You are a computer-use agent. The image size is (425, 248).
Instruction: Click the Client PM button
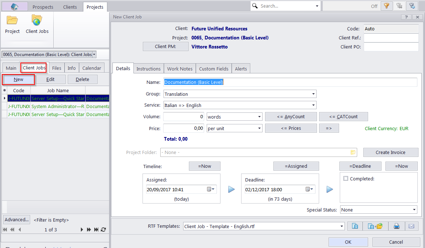[x=165, y=47]
